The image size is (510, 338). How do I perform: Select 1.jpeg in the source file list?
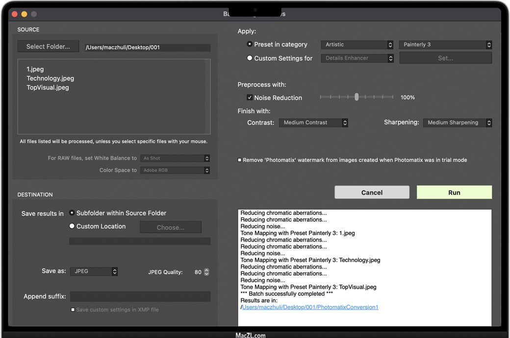click(x=35, y=69)
